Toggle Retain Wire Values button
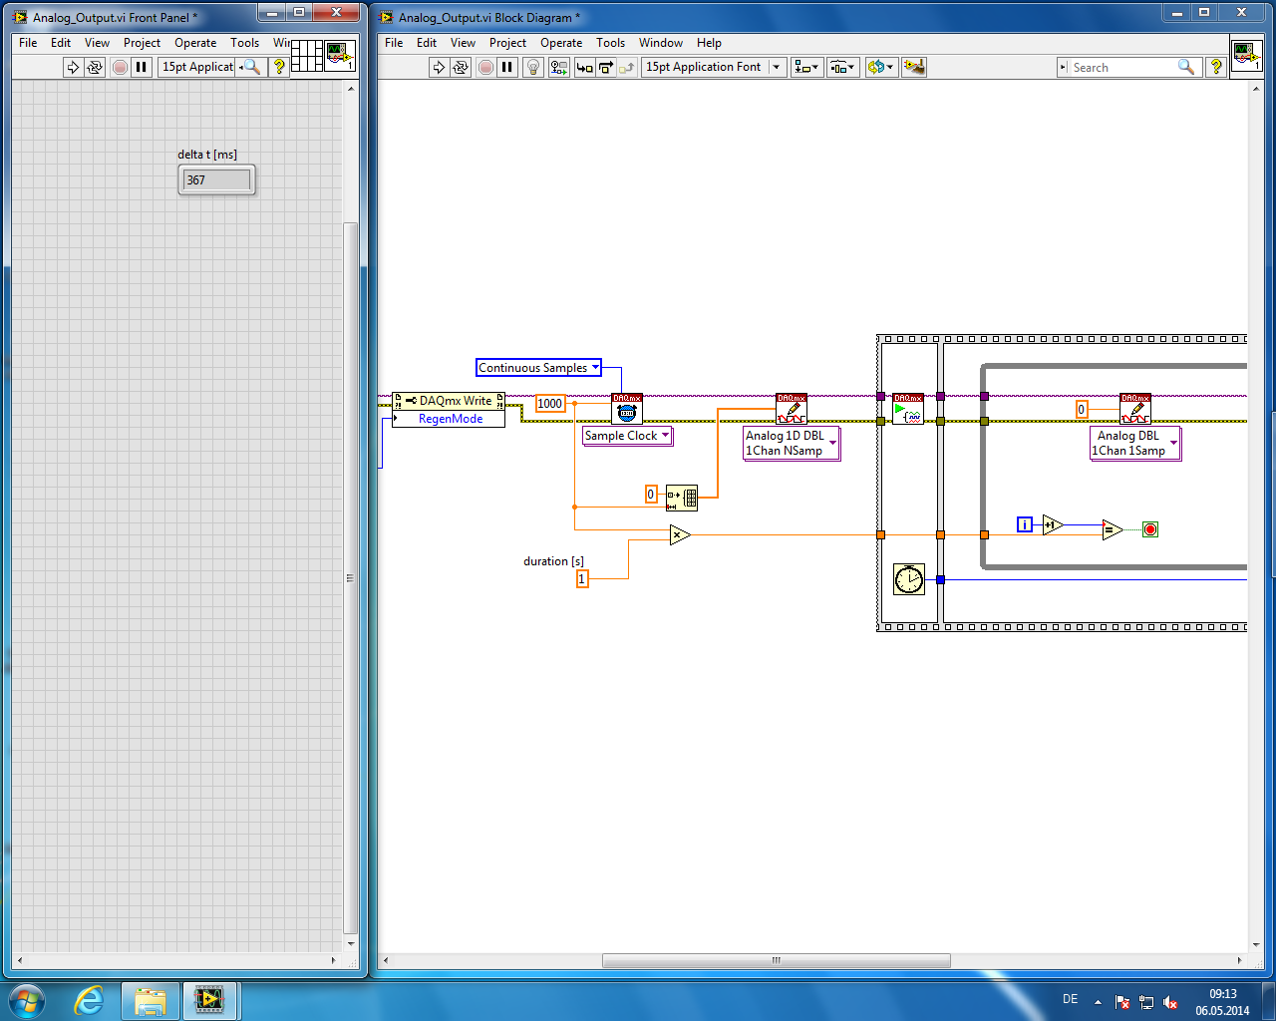The image size is (1276, 1021). tap(559, 67)
